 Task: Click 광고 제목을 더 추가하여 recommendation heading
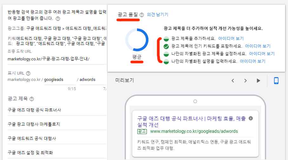[213, 28]
